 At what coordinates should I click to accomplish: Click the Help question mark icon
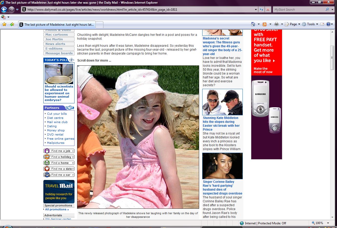point(328,24)
